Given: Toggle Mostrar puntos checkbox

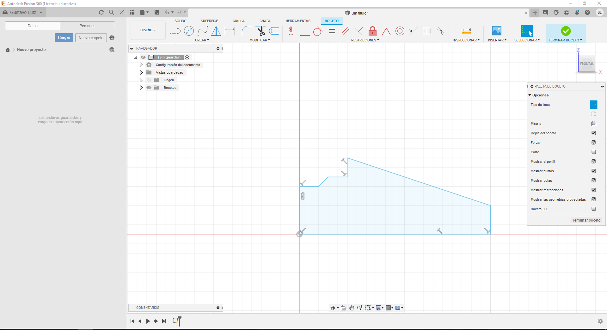Looking at the screenshot, I should pos(594,171).
